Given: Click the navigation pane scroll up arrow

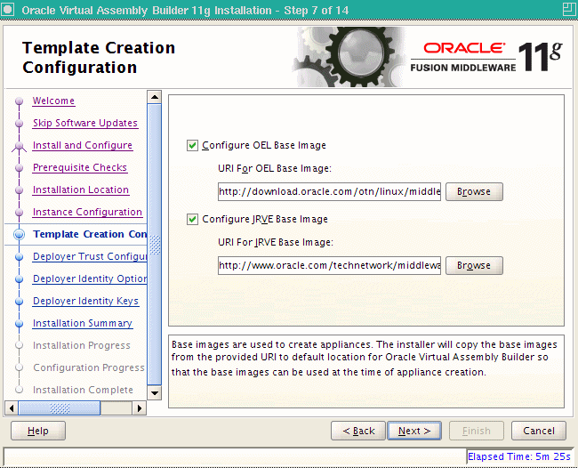Looking at the screenshot, I should tap(155, 97).
